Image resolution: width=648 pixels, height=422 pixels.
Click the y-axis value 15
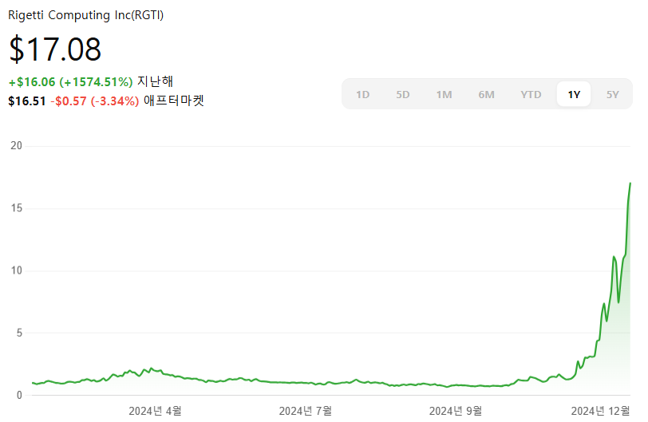tap(17, 208)
